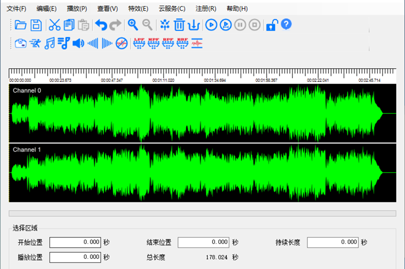Open the 文件(F) menu
The width and height of the screenshot is (405, 269).
tap(17, 8)
